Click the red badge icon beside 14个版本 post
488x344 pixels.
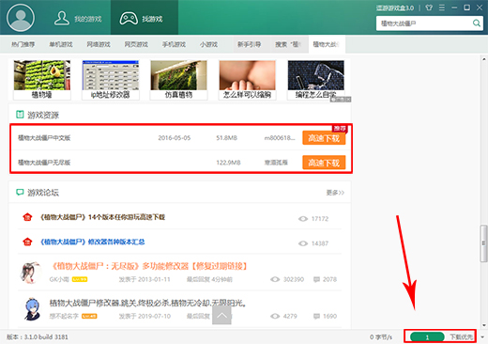coord(27,217)
